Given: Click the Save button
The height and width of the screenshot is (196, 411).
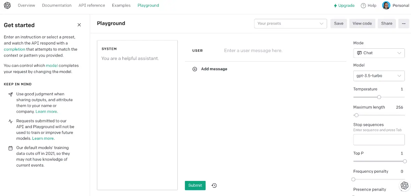Looking at the screenshot, I should 338,24.
